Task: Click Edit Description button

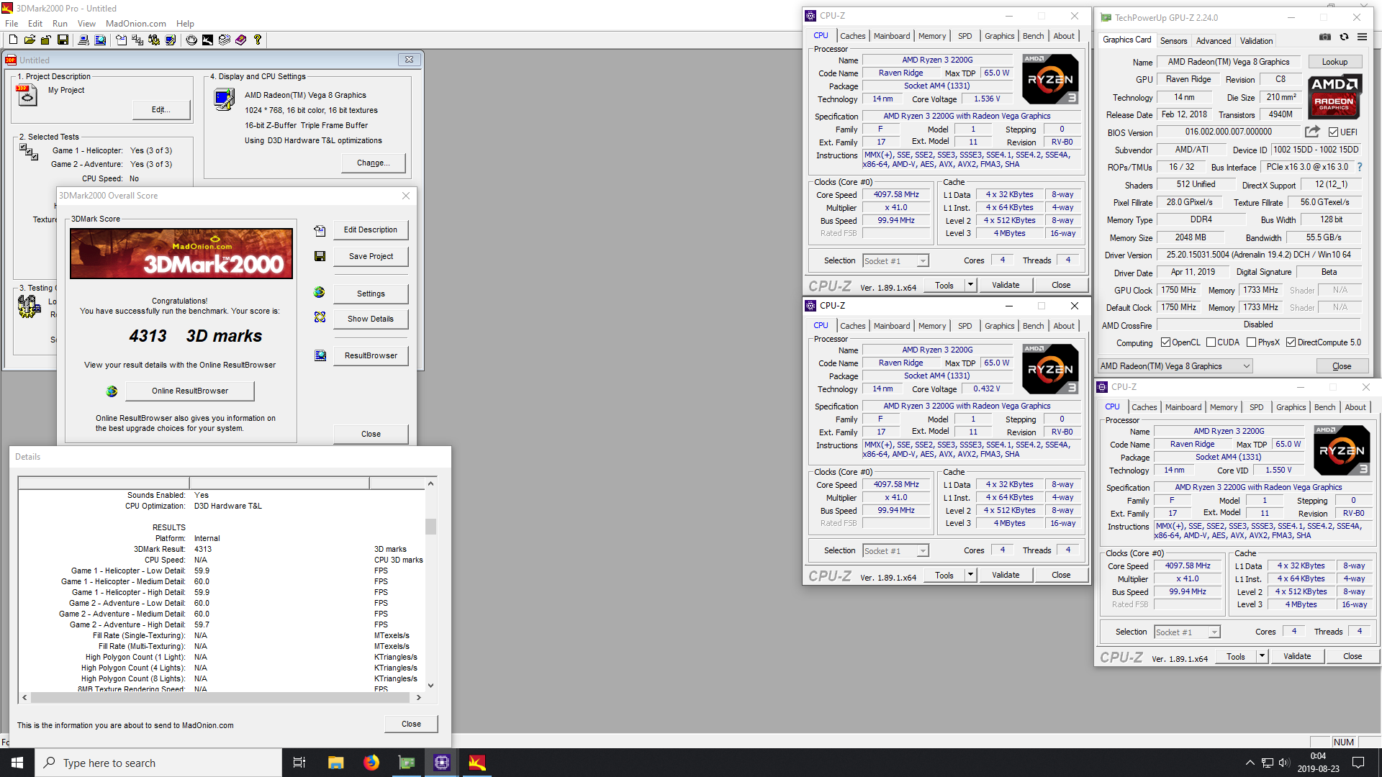Action: (371, 230)
